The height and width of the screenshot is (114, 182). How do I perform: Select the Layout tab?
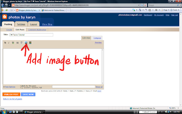coord(34,24)
